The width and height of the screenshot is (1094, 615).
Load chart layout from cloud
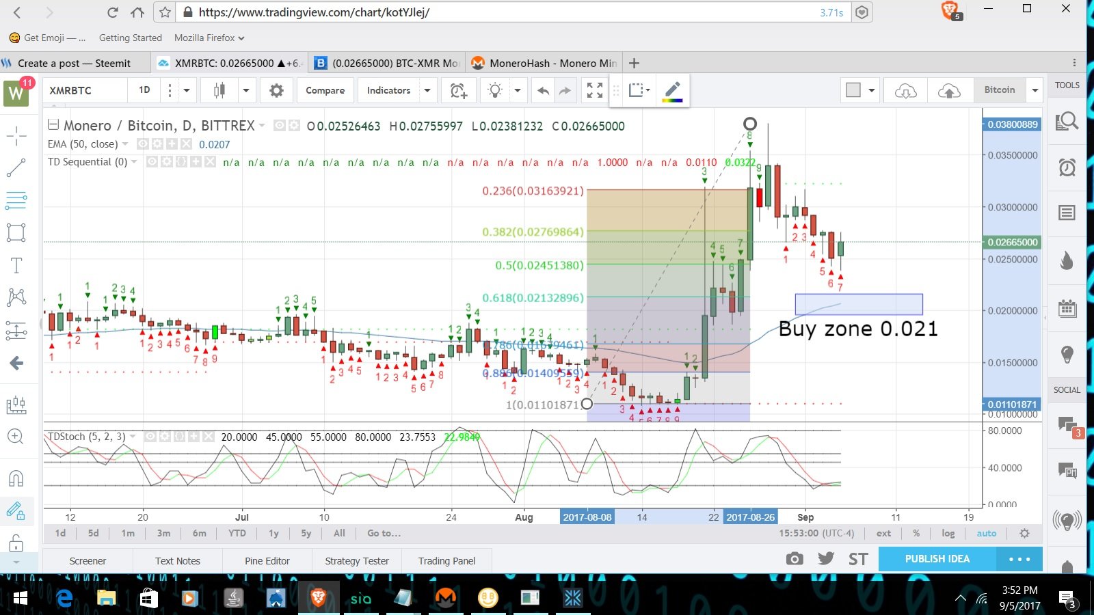click(x=905, y=90)
